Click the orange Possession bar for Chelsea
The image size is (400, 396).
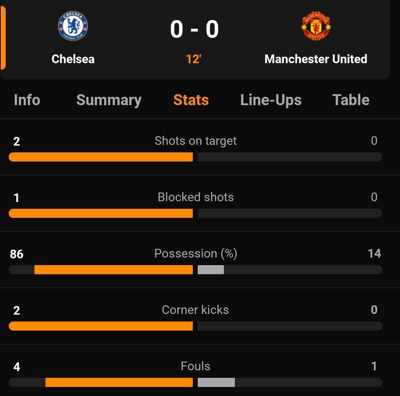[x=114, y=270]
